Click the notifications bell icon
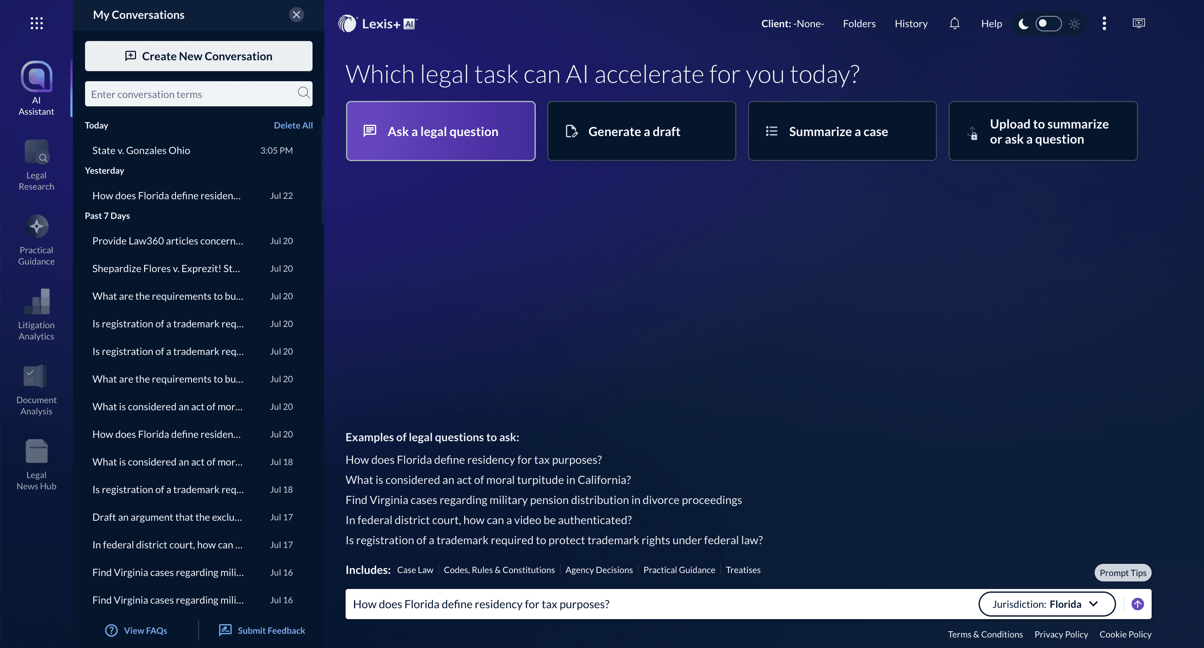This screenshot has height=648, width=1204. [954, 23]
